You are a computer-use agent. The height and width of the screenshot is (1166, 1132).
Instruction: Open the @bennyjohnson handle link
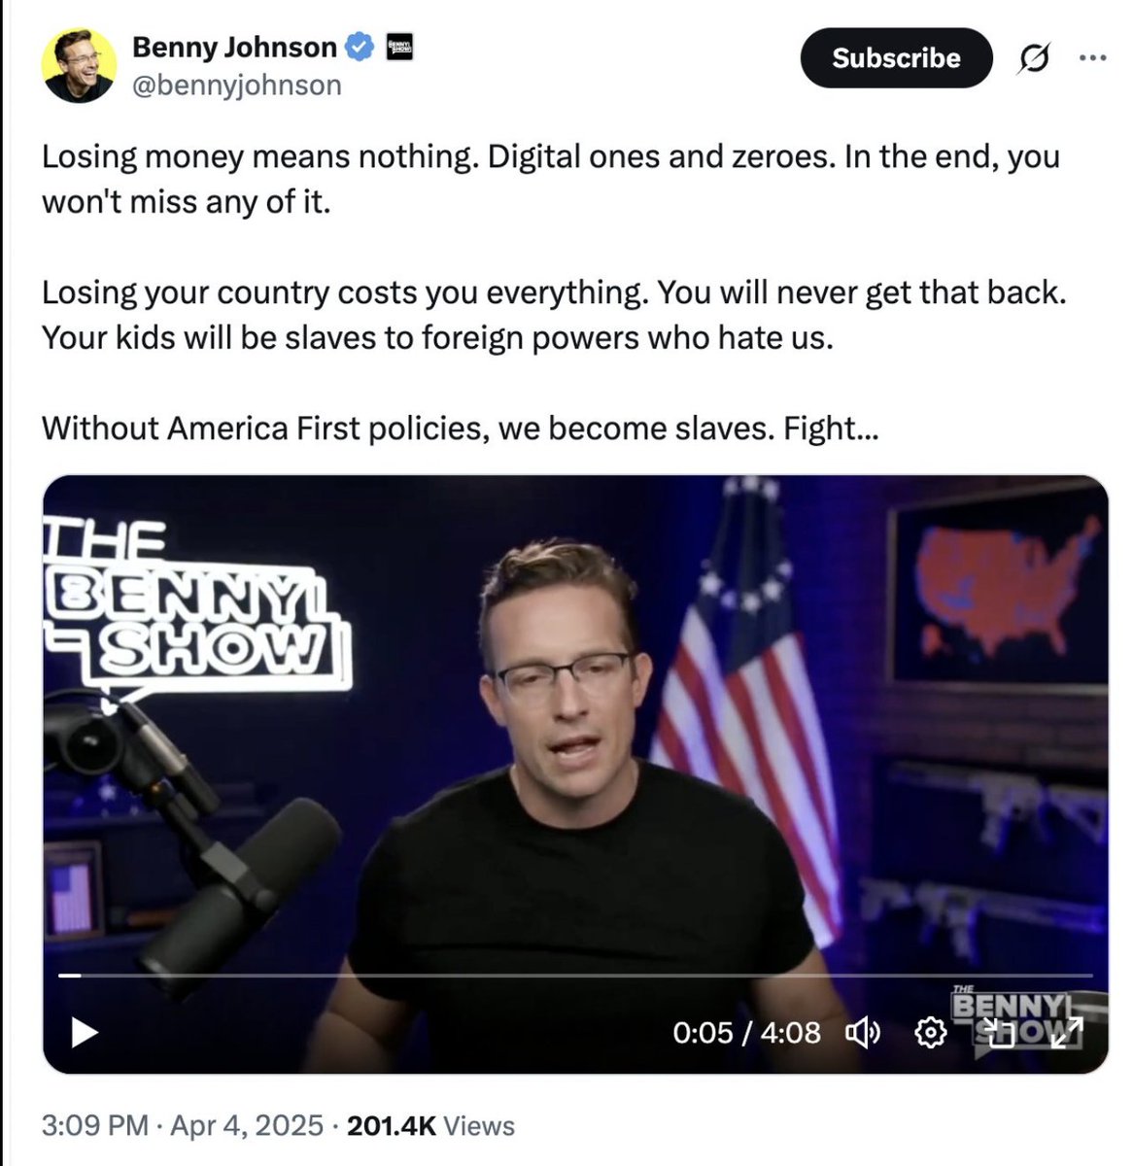[x=236, y=86]
